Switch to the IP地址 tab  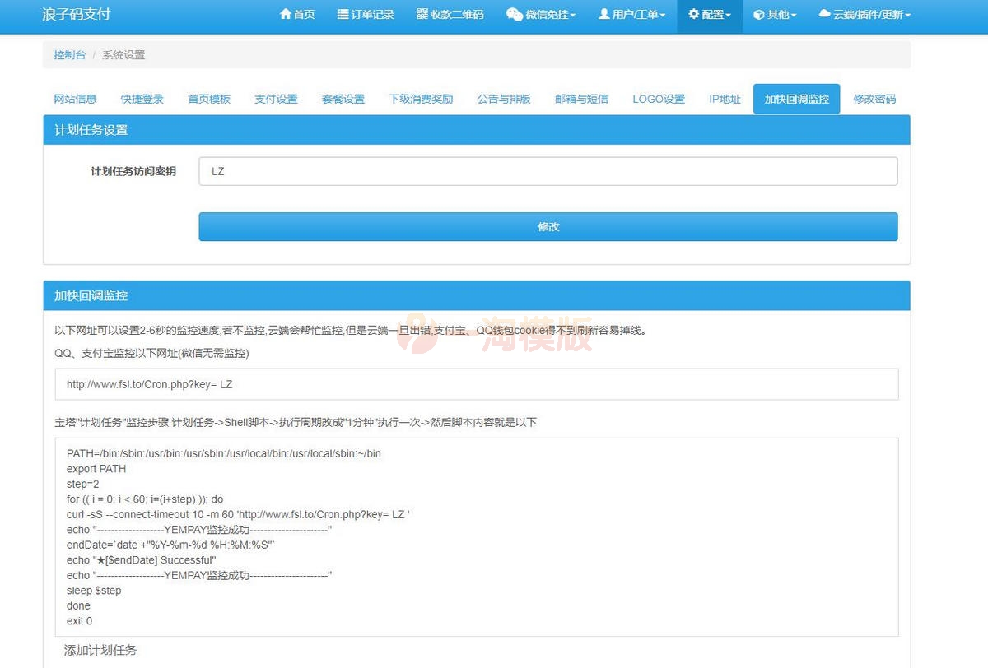(725, 98)
